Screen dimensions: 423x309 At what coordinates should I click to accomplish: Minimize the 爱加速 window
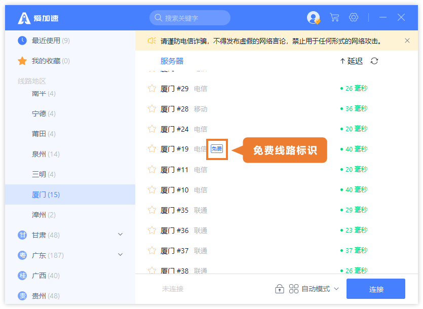(x=383, y=17)
